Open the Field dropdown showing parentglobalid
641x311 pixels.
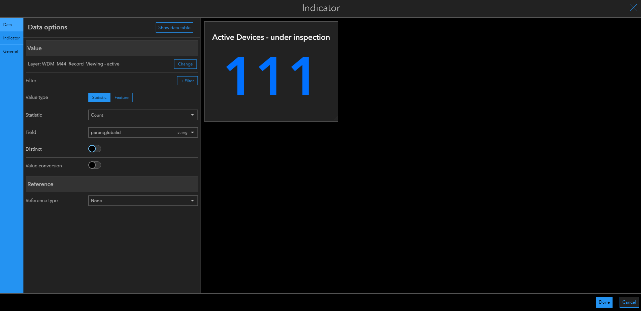coord(143,132)
